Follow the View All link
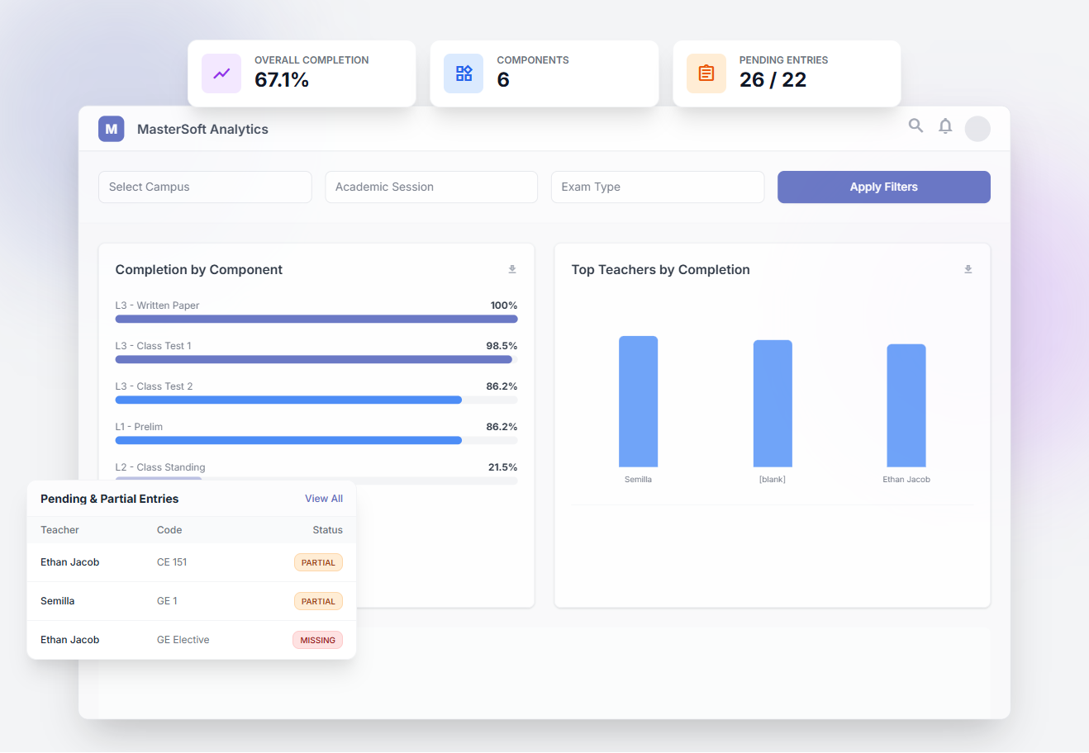Image resolution: width=1089 pixels, height=753 pixels. click(324, 499)
